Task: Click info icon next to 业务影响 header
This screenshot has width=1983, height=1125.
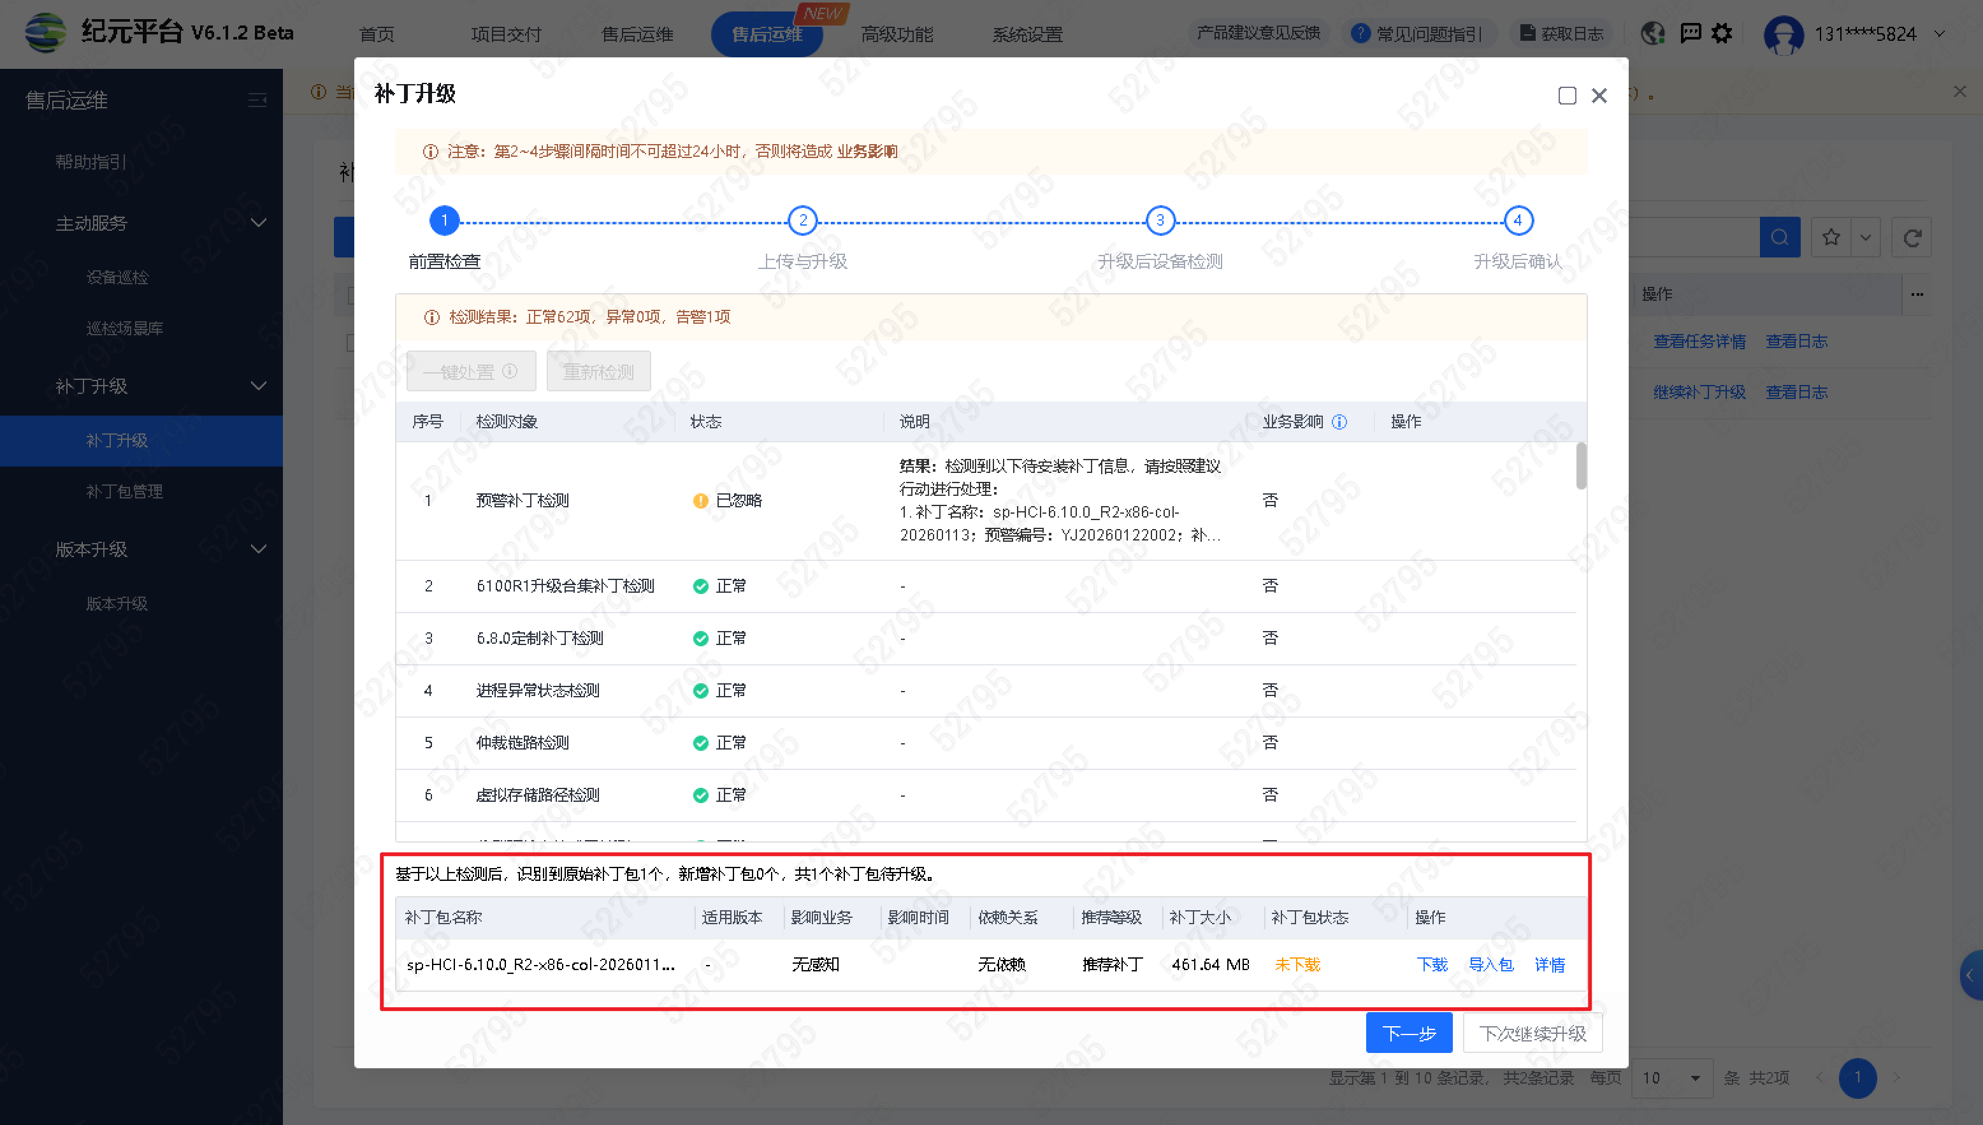Action: [1340, 422]
